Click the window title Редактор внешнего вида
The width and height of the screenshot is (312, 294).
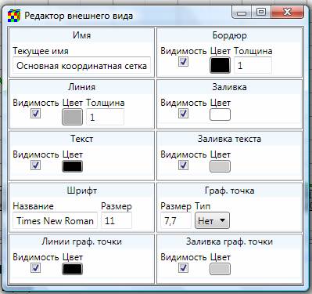pyautogui.click(x=78, y=16)
